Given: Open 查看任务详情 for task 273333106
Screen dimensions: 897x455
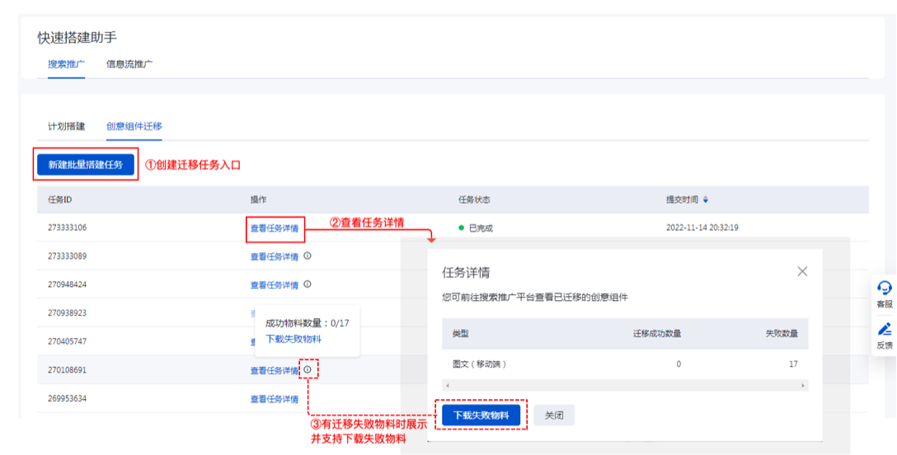Looking at the screenshot, I should [275, 228].
